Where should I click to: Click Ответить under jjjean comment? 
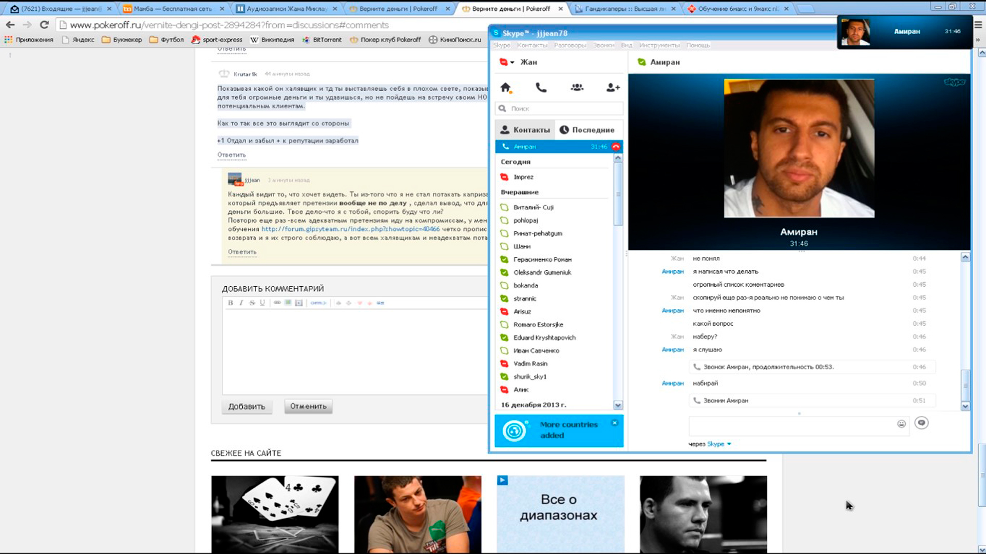click(x=242, y=252)
